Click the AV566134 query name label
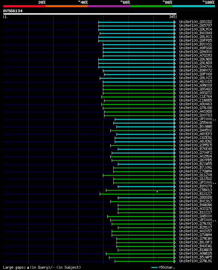 coord(13,11)
